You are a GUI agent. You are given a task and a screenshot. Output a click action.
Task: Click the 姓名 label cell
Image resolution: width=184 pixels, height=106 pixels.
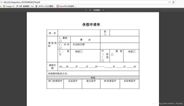(52, 33)
